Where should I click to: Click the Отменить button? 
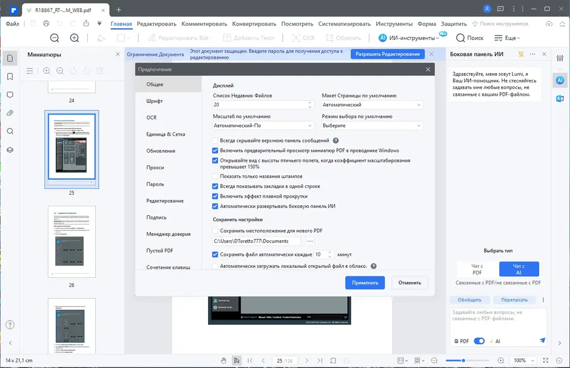(x=410, y=283)
